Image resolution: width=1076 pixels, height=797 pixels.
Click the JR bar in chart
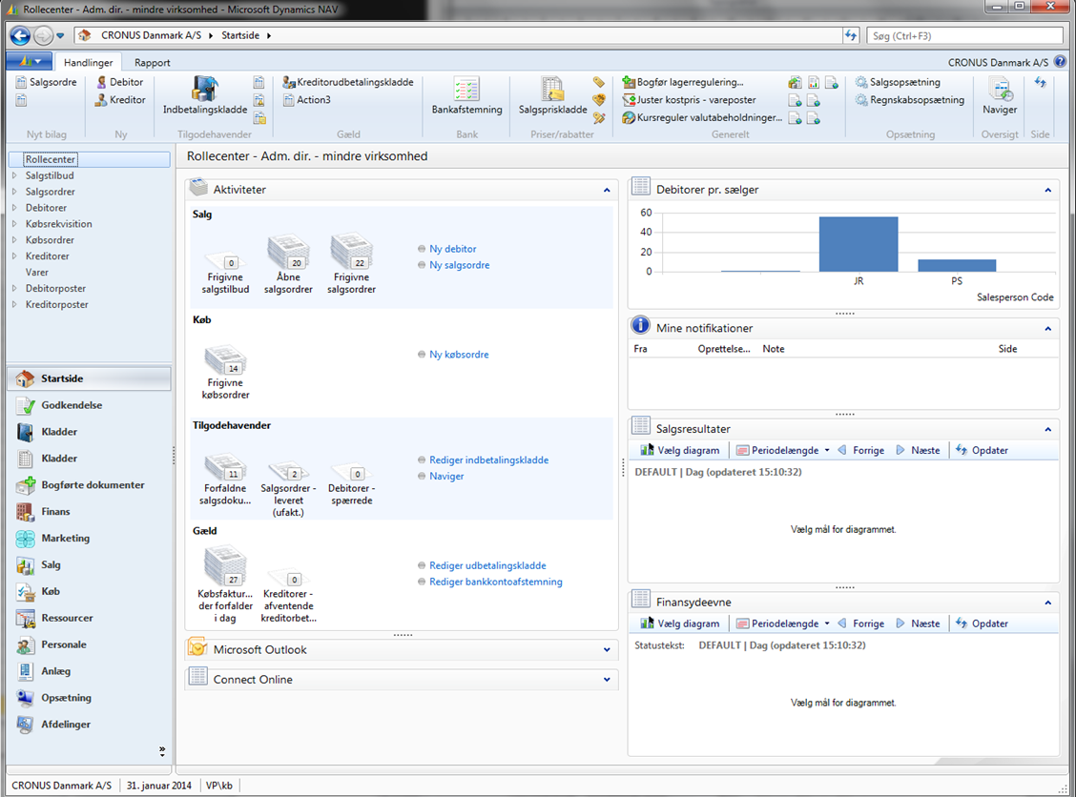pyautogui.click(x=859, y=244)
